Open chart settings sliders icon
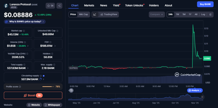The height and width of the screenshot is (108, 218). point(210,14)
